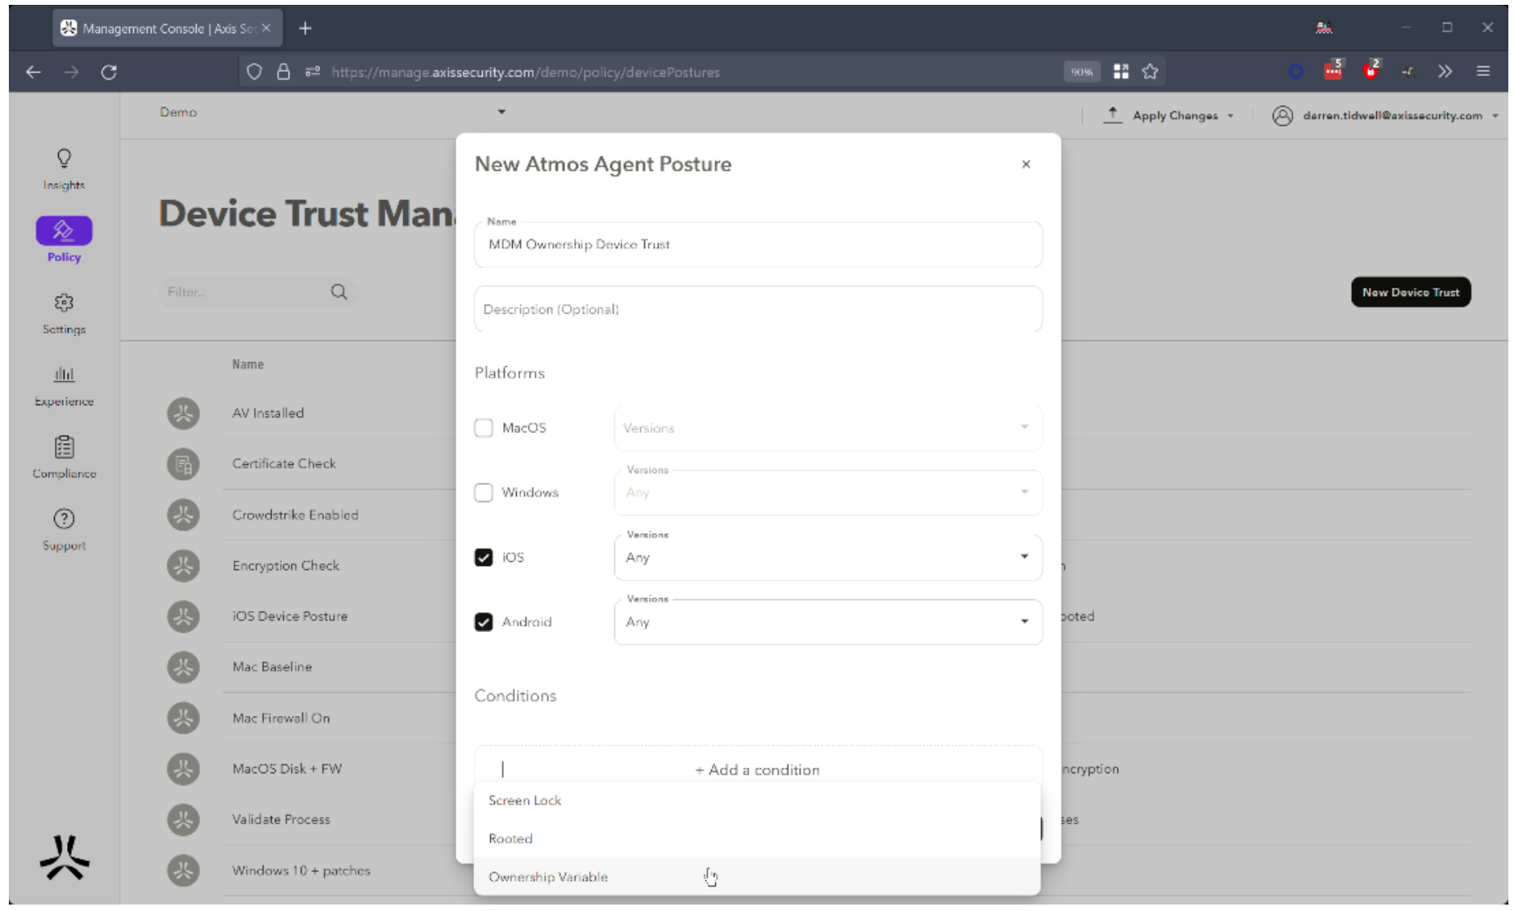The image size is (1514, 911).
Task: Click the iOS Device Posture row icon
Action: pos(183,617)
